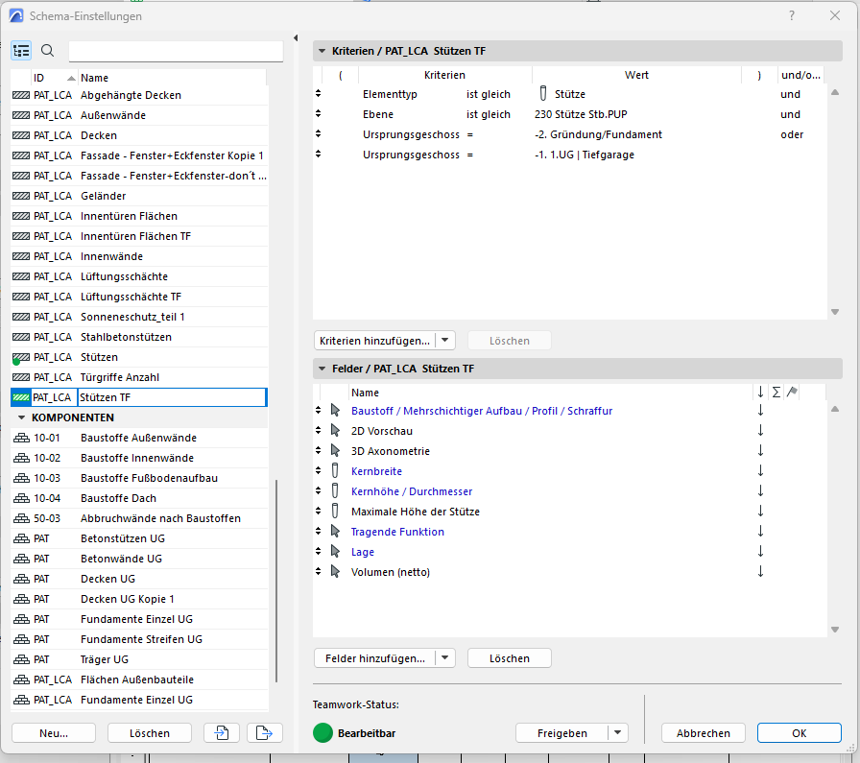Collapse the scheme list with sidebar arrow
The height and width of the screenshot is (763, 860).
[x=296, y=37]
